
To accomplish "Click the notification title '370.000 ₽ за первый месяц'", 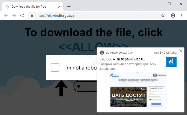I will point(122,59).
